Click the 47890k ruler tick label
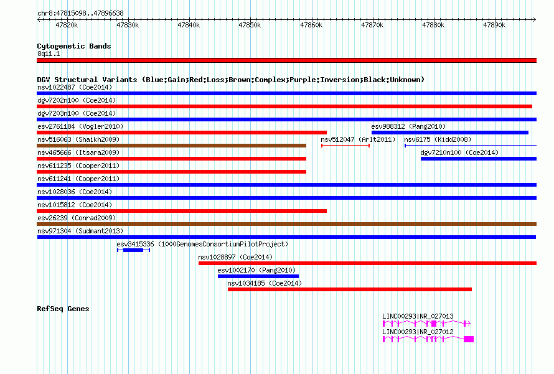This screenshot has height=374, width=554. point(495,25)
